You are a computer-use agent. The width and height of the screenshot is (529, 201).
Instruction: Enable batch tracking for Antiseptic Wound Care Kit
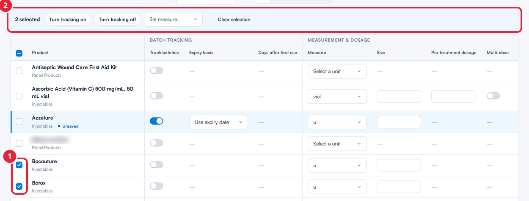[x=157, y=70]
